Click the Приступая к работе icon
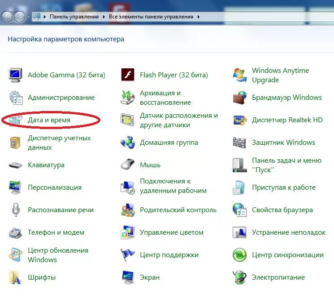 pos(239,187)
